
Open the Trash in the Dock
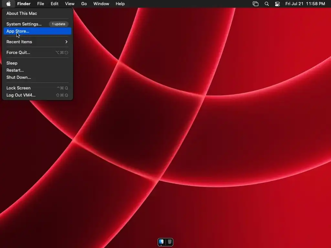[169, 242]
